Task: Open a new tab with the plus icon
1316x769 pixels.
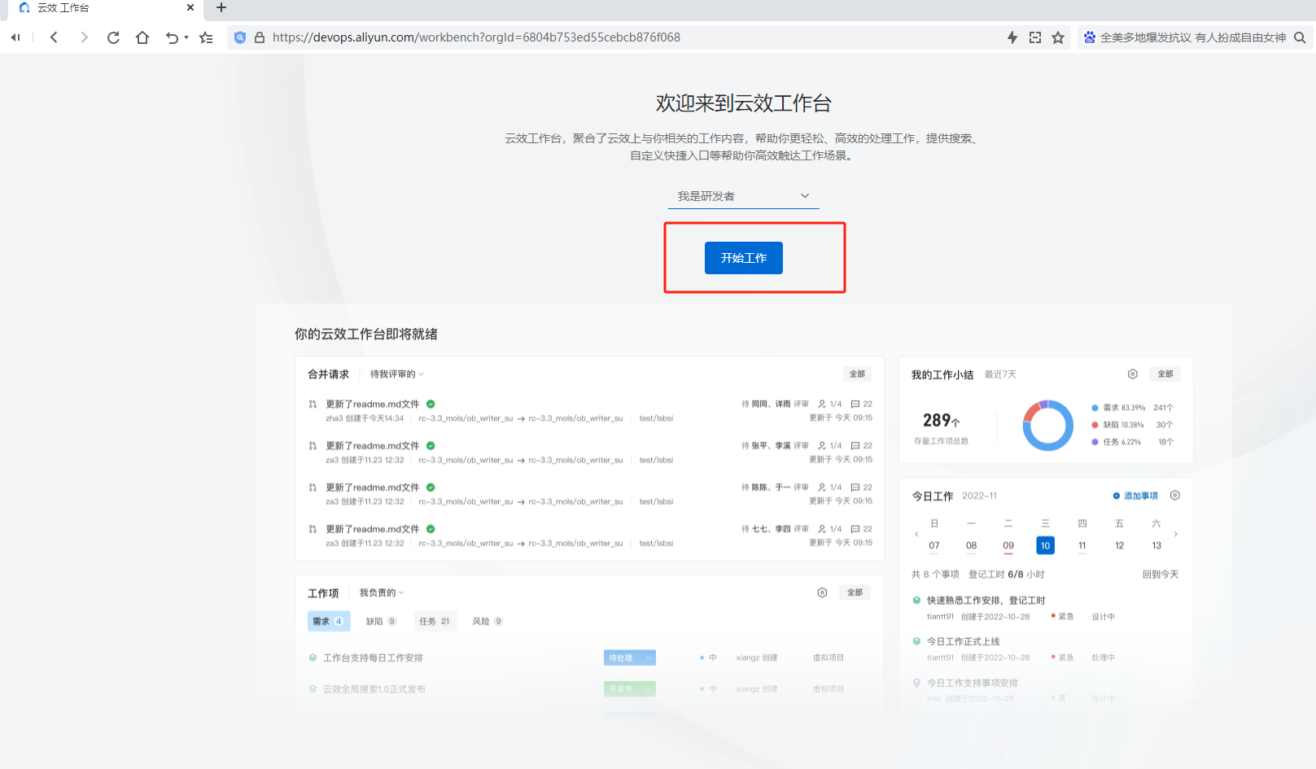Action: 221,7
